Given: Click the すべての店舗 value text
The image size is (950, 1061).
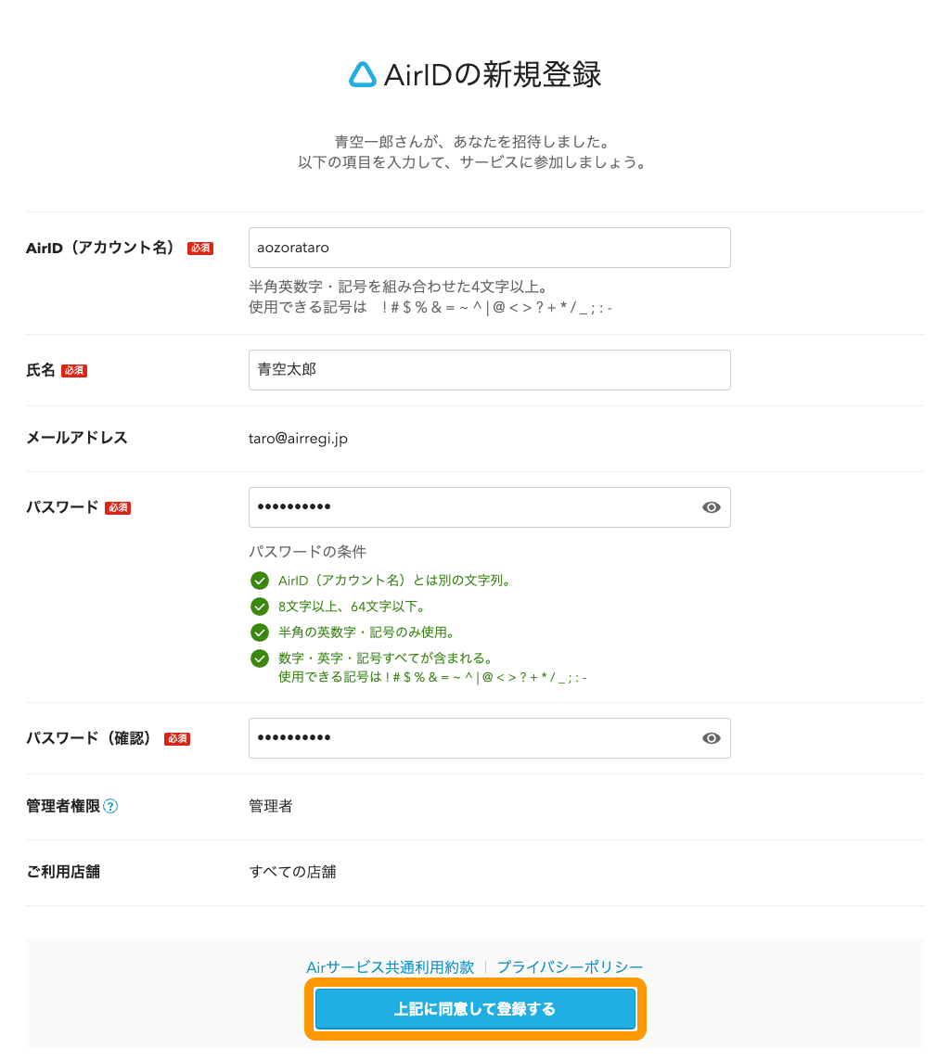Looking at the screenshot, I should click(x=292, y=872).
